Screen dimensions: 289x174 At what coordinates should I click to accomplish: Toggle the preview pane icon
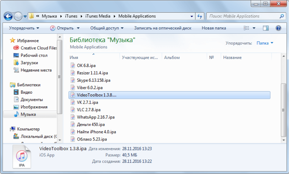(x=266, y=28)
